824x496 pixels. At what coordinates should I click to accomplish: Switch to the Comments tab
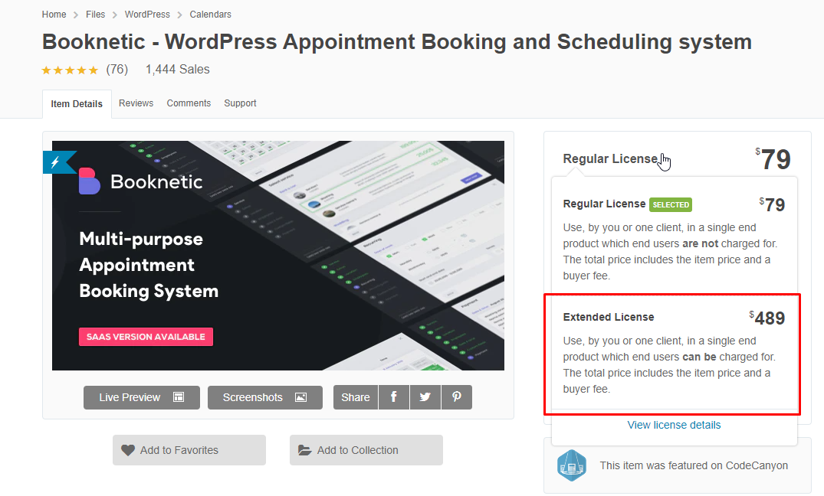[189, 103]
